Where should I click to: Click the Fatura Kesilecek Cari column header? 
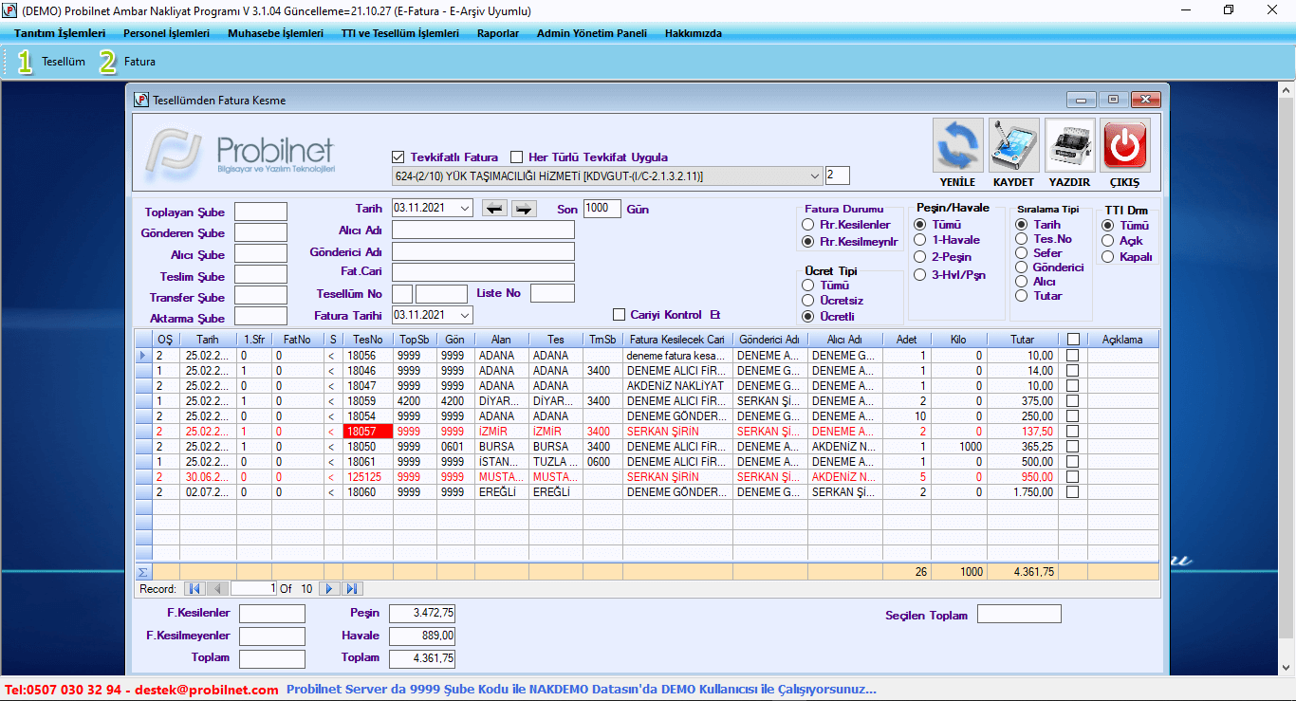(x=677, y=340)
